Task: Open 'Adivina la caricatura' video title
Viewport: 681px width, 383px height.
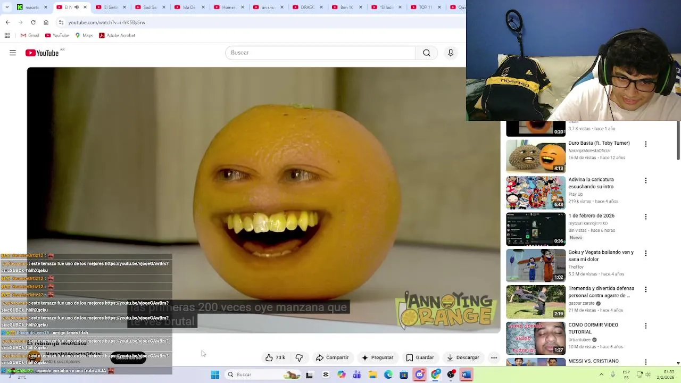Action: pyautogui.click(x=591, y=183)
